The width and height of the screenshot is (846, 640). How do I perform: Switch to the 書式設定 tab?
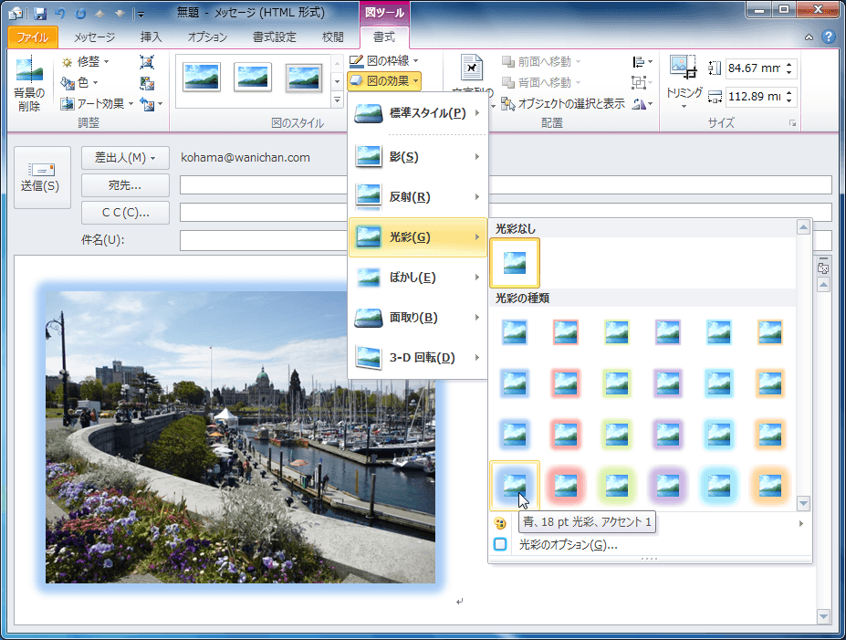pyautogui.click(x=275, y=37)
